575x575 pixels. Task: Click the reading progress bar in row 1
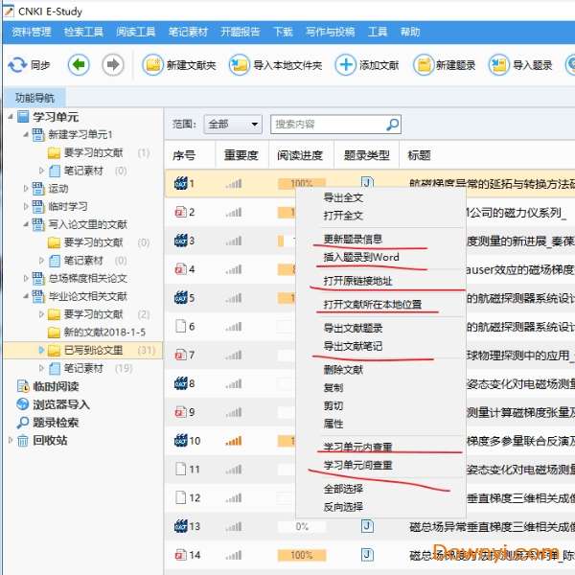tap(302, 183)
